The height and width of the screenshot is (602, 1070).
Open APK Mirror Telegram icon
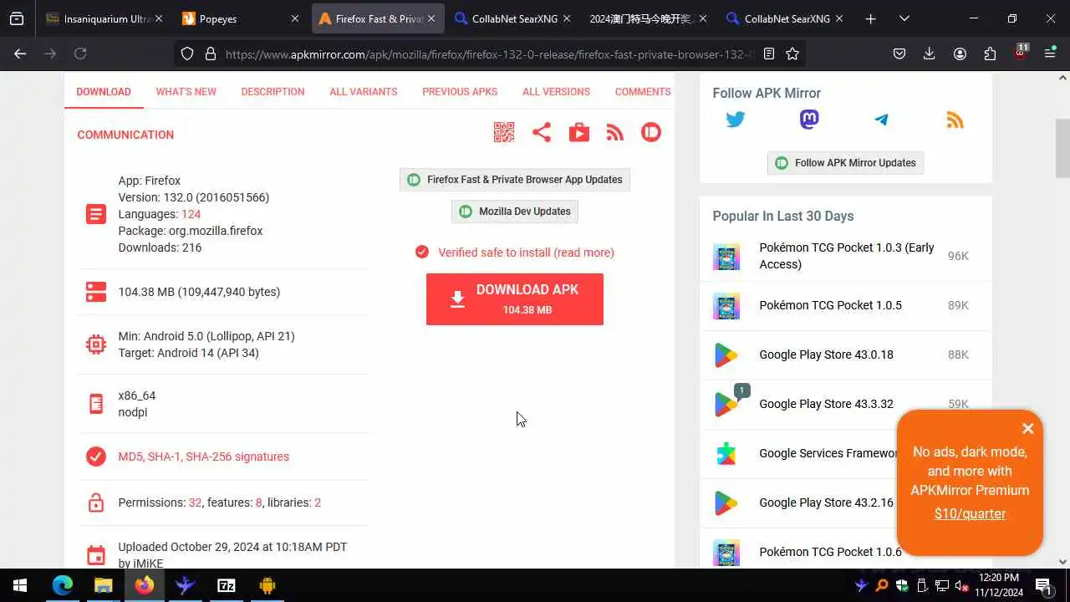(x=881, y=120)
